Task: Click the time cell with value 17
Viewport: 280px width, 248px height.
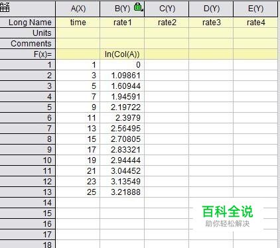Action: pos(78,150)
